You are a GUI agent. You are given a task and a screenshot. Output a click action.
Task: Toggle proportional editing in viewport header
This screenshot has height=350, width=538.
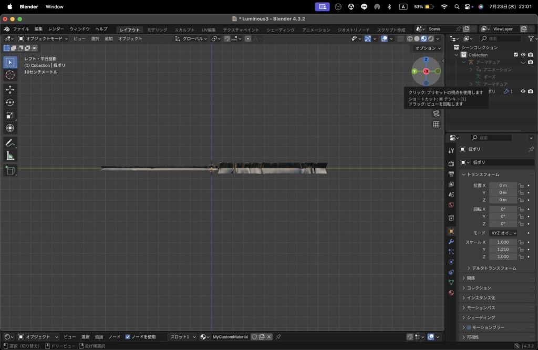point(248,39)
